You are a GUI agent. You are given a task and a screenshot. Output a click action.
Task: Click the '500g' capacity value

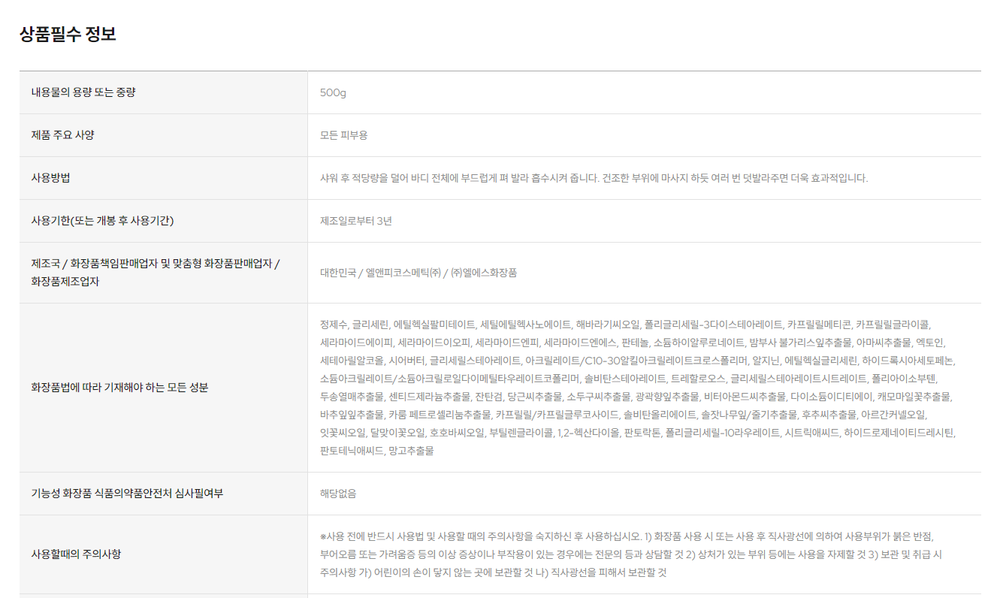pyautogui.click(x=333, y=92)
